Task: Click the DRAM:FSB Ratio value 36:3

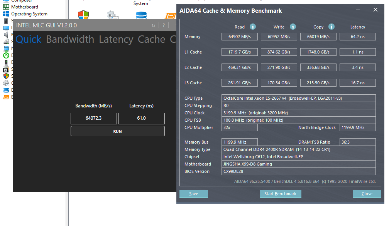Action: point(357,142)
